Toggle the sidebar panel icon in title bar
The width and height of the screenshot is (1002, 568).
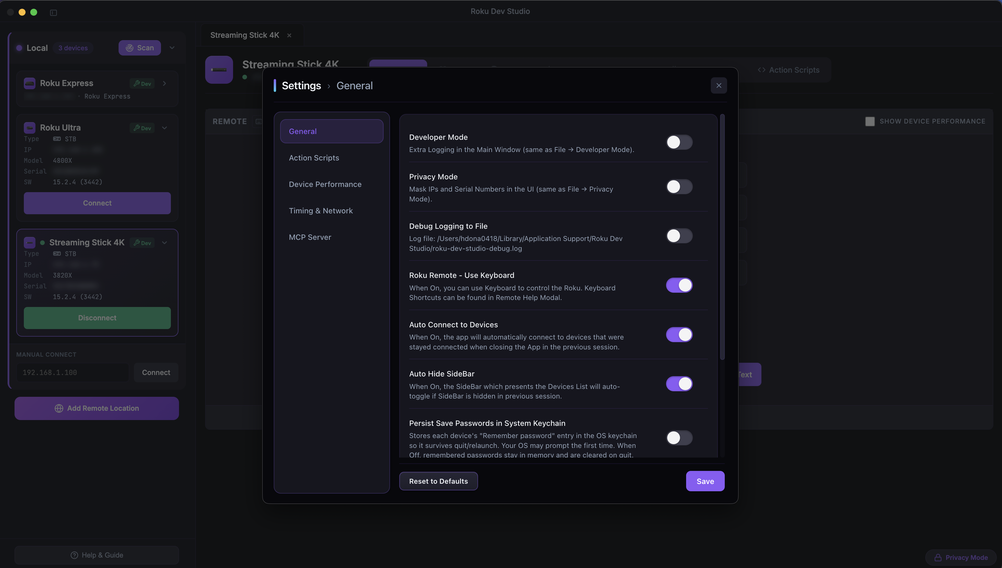tap(53, 12)
